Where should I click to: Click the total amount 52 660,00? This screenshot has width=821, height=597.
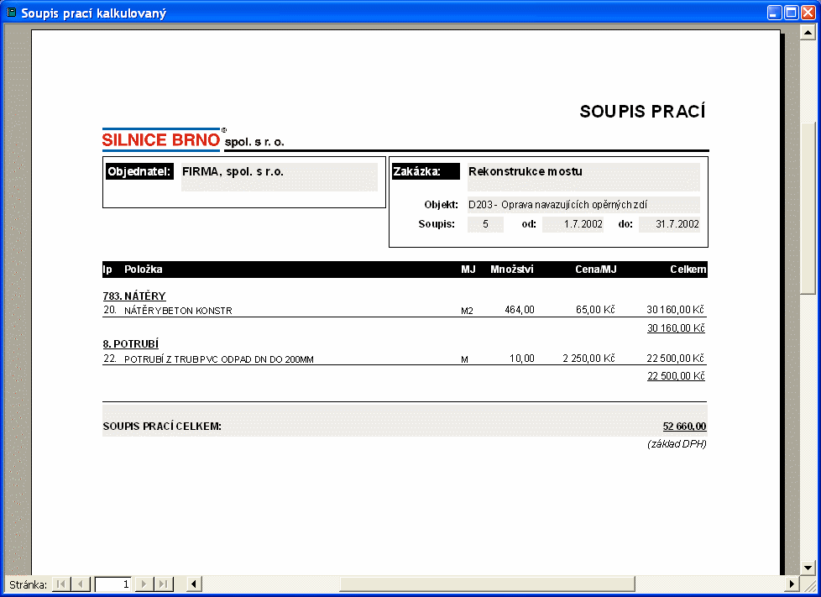tap(683, 427)
